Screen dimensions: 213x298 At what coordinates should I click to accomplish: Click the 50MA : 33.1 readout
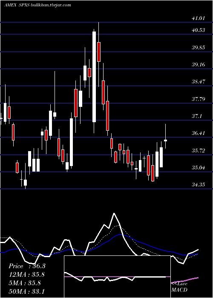[x=26, y=291]
